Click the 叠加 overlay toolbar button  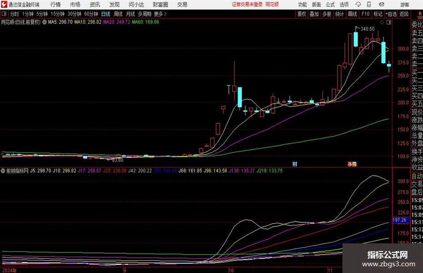click(314, 14)
